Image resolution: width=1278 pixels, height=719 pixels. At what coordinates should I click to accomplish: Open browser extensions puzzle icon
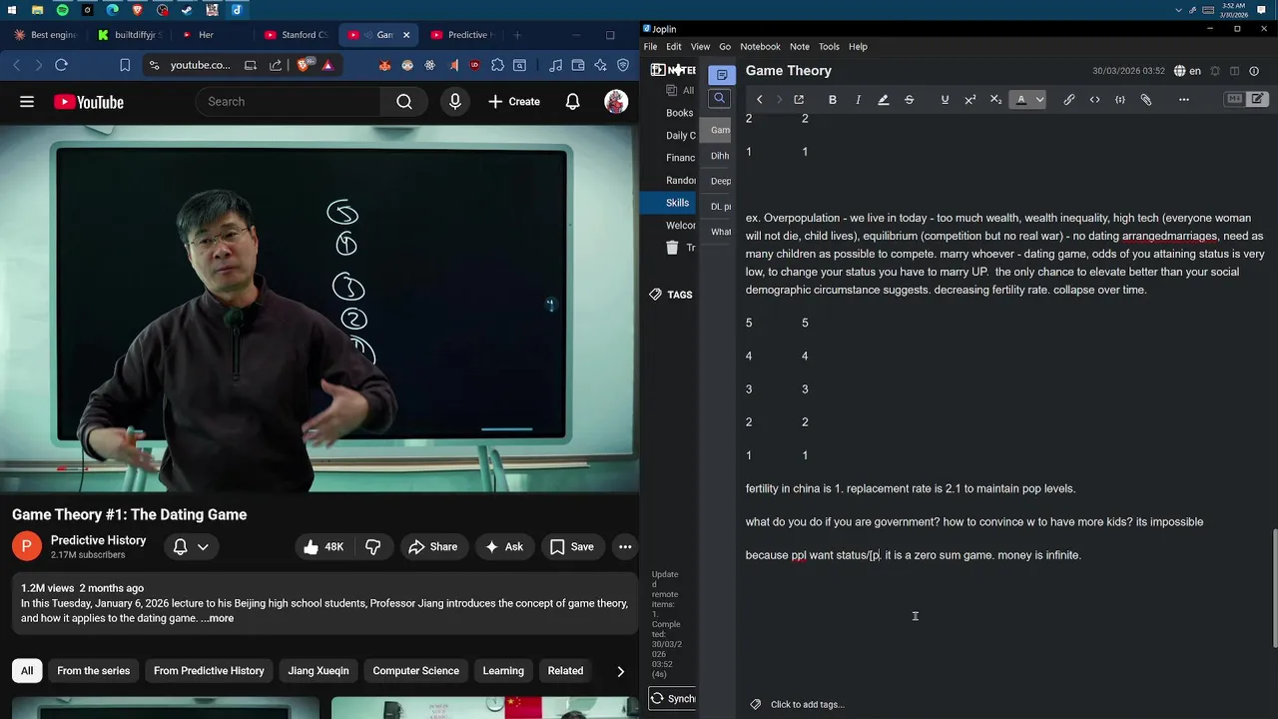click(497, 65)
